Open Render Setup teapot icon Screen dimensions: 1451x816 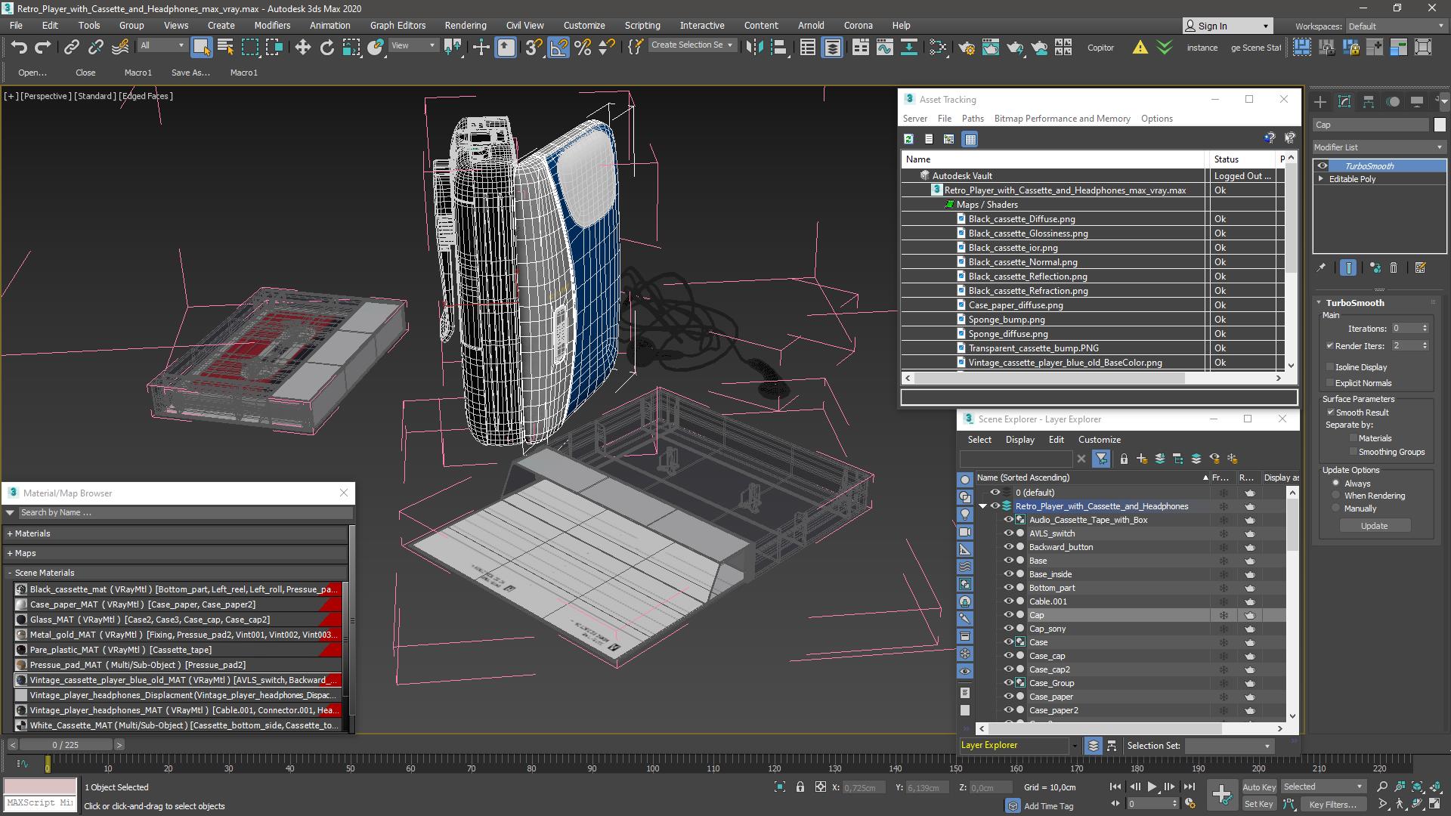pyautogui.click(x=966, y=47)
